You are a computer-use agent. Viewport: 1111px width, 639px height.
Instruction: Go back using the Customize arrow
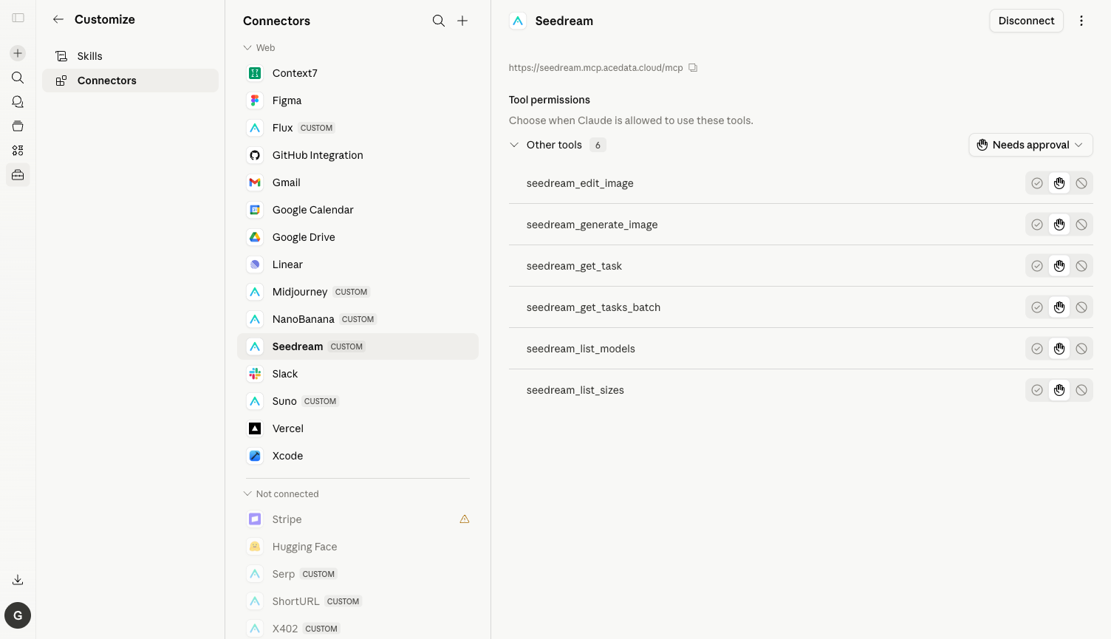point(58,19)
